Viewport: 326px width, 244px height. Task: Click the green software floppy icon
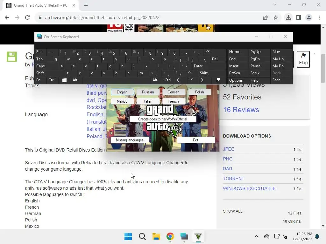[12, 57]
